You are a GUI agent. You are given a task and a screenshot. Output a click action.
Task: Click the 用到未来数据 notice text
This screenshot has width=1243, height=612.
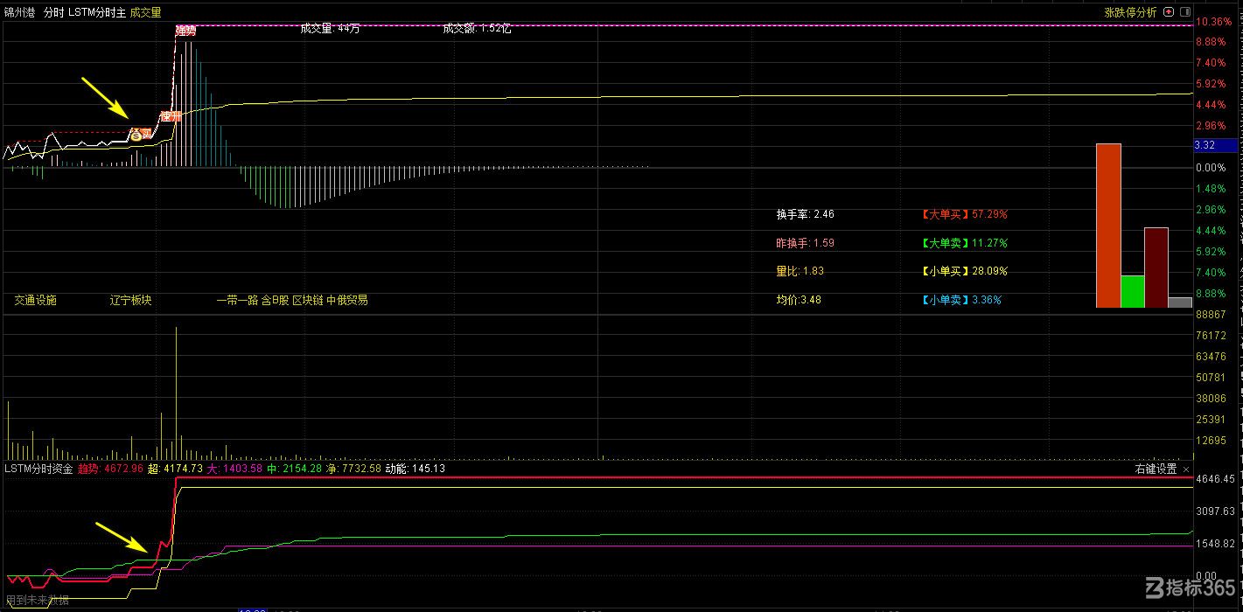point(37,601)
